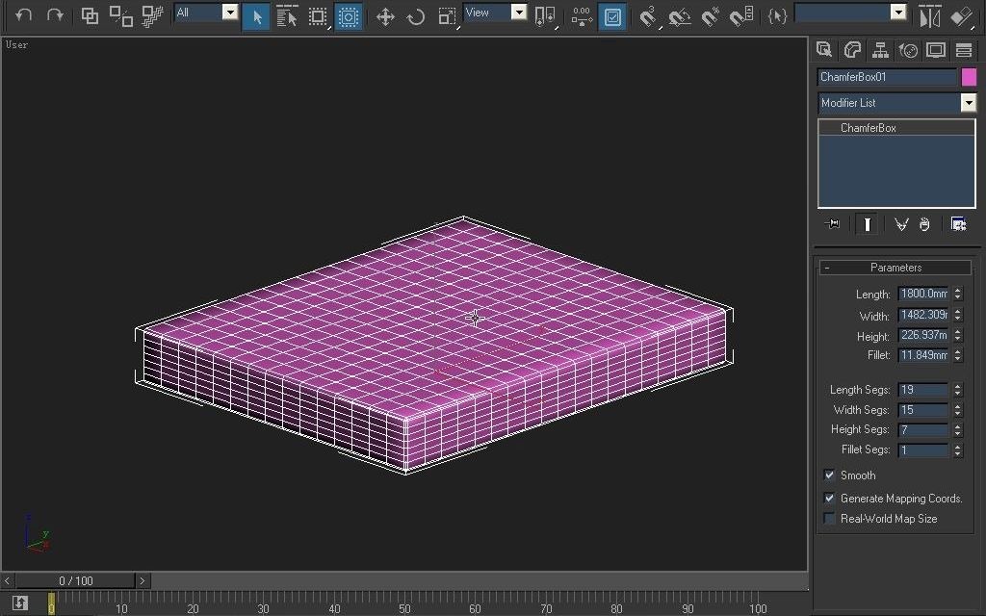Remove the modifier from the stack
Screen dimensions: 986x616
pyautogui.click(x=923, y=223)
